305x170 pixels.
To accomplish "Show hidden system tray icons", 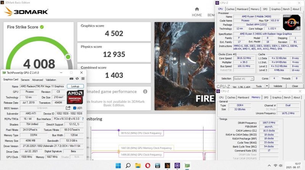I will [x=269, y=165].
